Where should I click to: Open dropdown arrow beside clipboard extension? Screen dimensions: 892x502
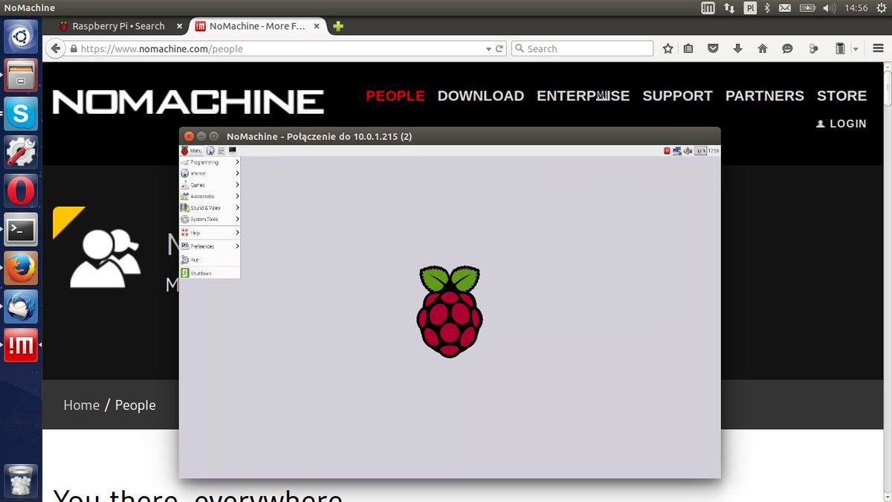[856, 49]
